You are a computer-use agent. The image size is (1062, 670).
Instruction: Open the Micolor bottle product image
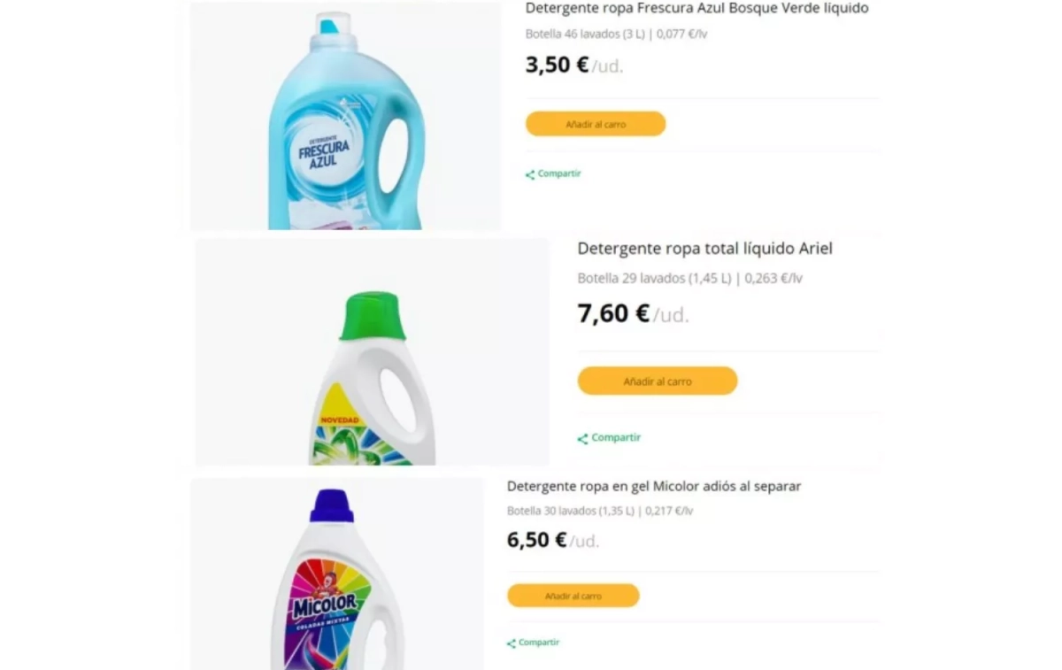pyautogui.click(x=337, y=574)
